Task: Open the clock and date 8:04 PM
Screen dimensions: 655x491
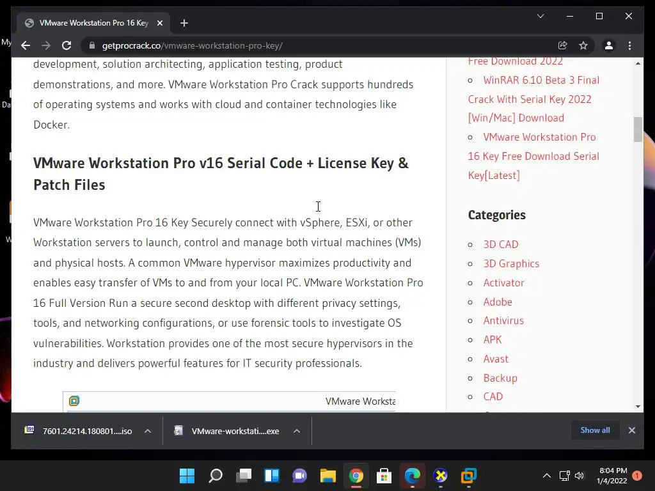Action: tap(612, 476)
